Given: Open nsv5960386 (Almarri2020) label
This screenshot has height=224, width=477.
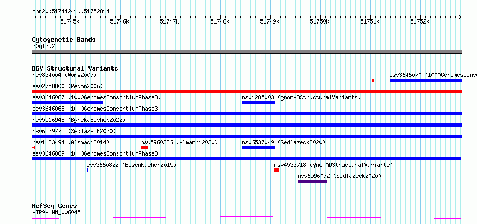Looking at the screenshot, I should point(179,142).
